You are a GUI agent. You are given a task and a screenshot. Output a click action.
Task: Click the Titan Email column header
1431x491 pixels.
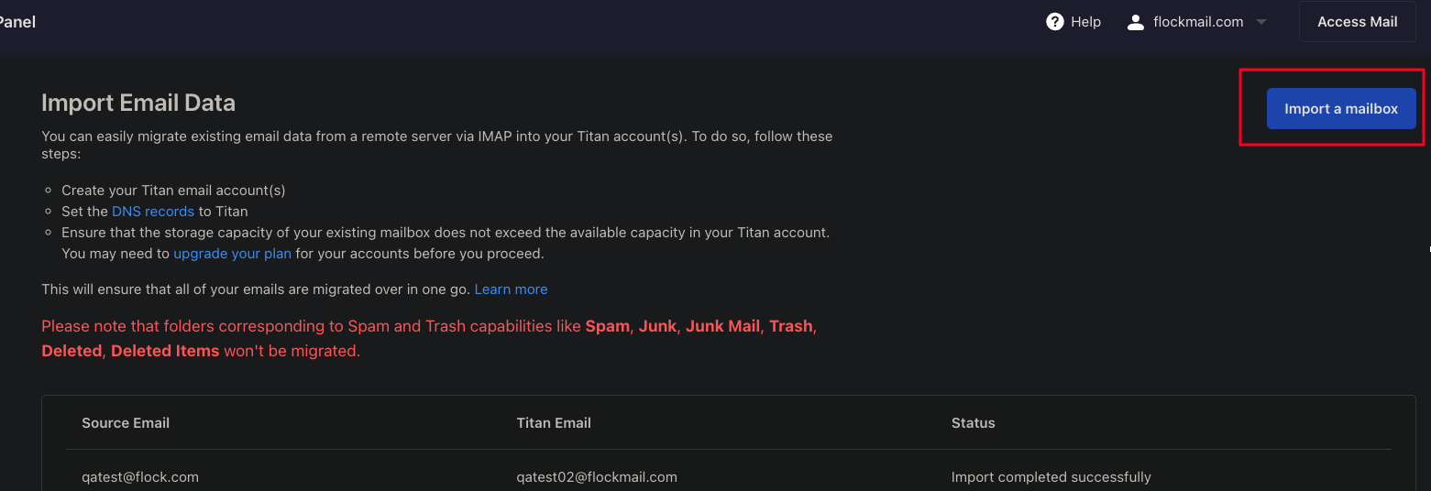[554, 423]
